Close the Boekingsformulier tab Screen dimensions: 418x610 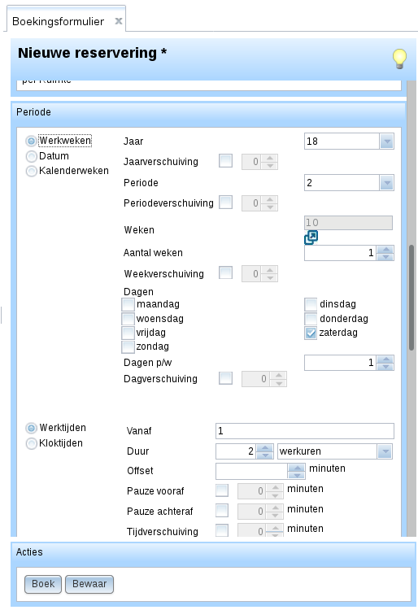[x=119, y=21]
